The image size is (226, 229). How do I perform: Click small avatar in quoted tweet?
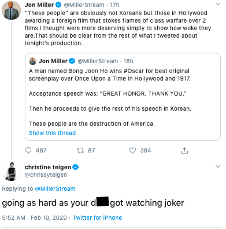32,61
